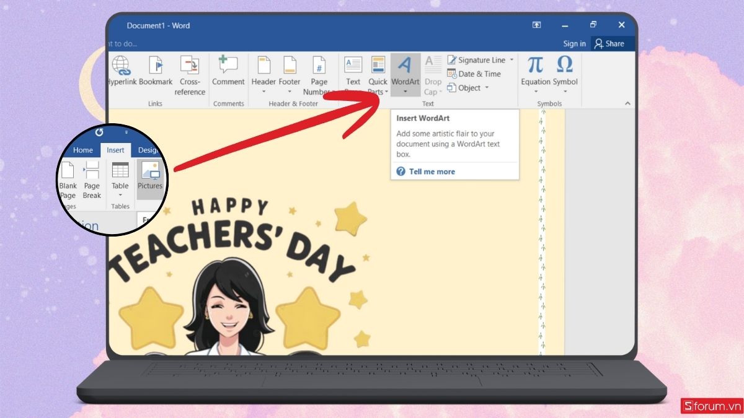Insert Date & Time
This screenshot has width=744, height=418.
(x=477, y=74)
